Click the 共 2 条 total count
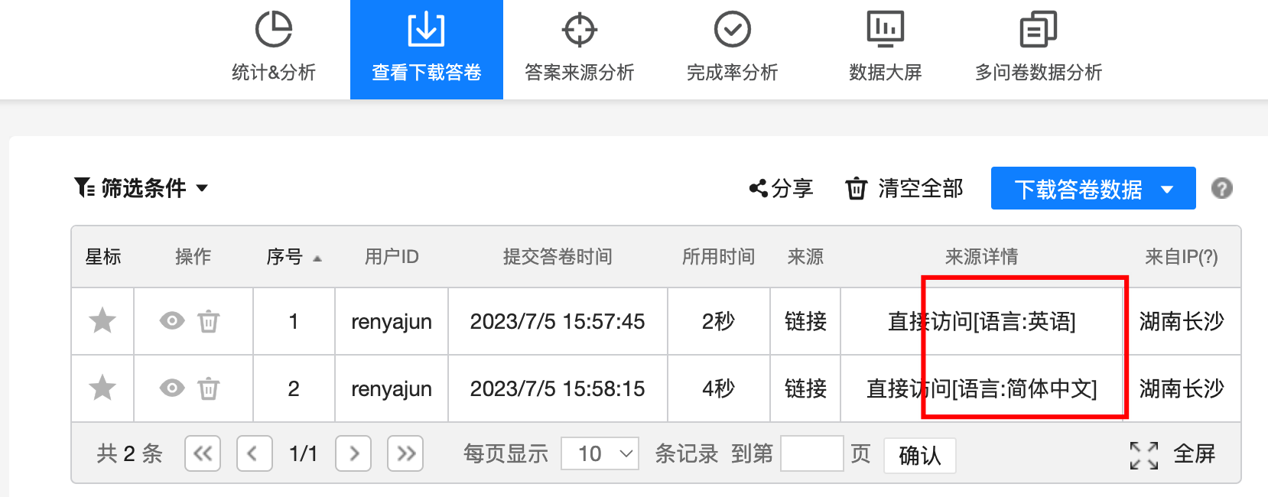Image resolution: width=1268 pixels, height=497 pixels. pyautogui.click(x=130, y=453)
